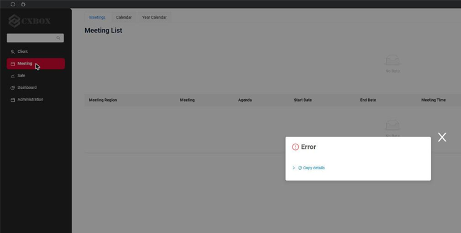The width and height of the screenshot is (461, 233).
Task: Click the Meeting calendar icon in sidebar
Action: (x=13, y=64)
